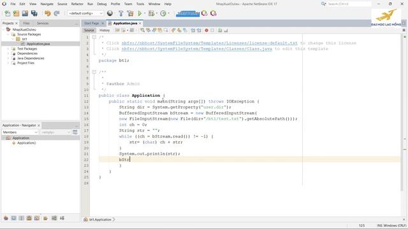The width and height of the screenshot is (408, 229).
Task: Collapse the header comment fold on line 1
Action: [x=94, y=37]
